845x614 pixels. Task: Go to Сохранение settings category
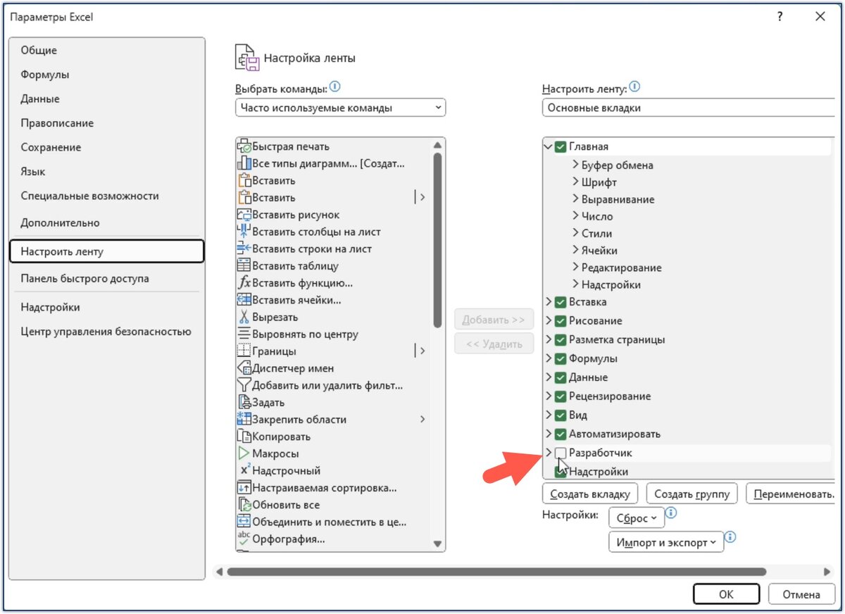pos(107,147)
